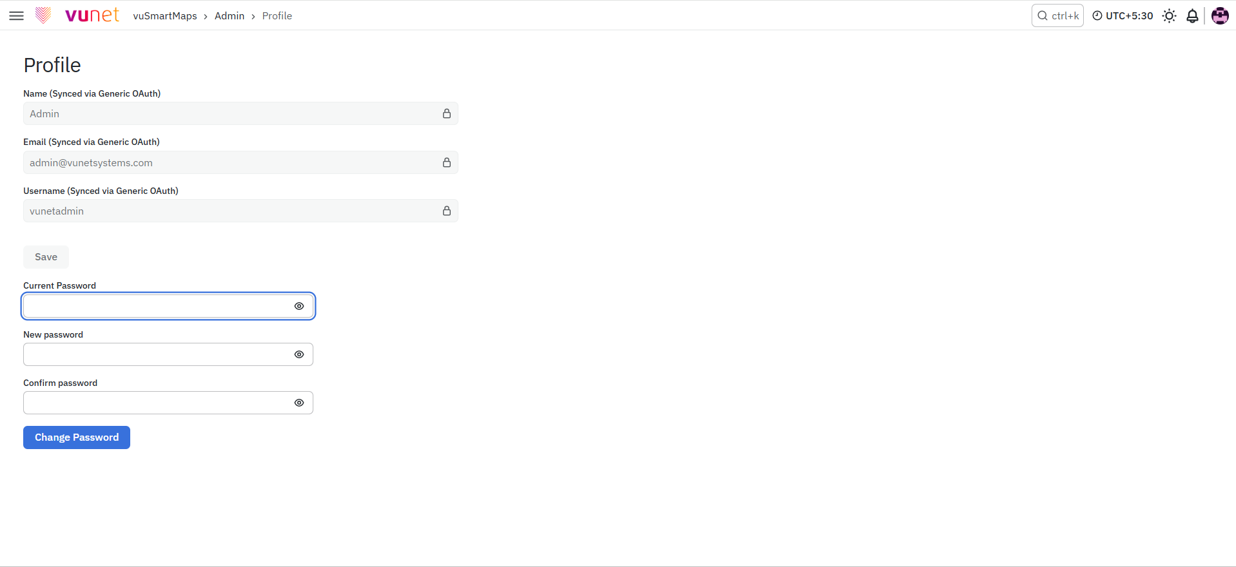
Task: Click the Save button
Action: tap(46, 257)
